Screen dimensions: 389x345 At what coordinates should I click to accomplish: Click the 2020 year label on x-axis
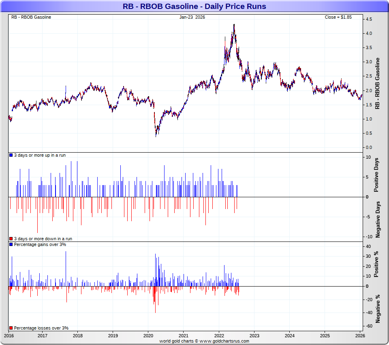[148, 336]
